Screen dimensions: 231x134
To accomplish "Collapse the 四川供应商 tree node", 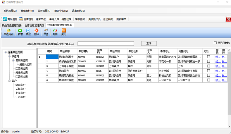I will [x=13, y=61].
